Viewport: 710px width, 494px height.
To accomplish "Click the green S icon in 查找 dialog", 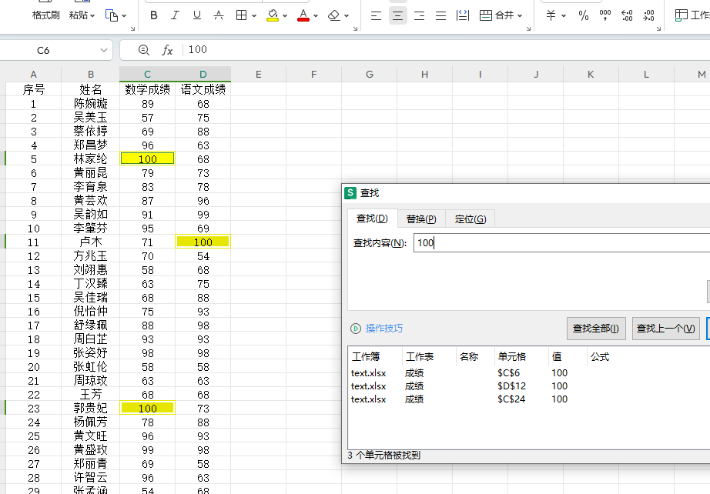I will [x=350, y=192].
